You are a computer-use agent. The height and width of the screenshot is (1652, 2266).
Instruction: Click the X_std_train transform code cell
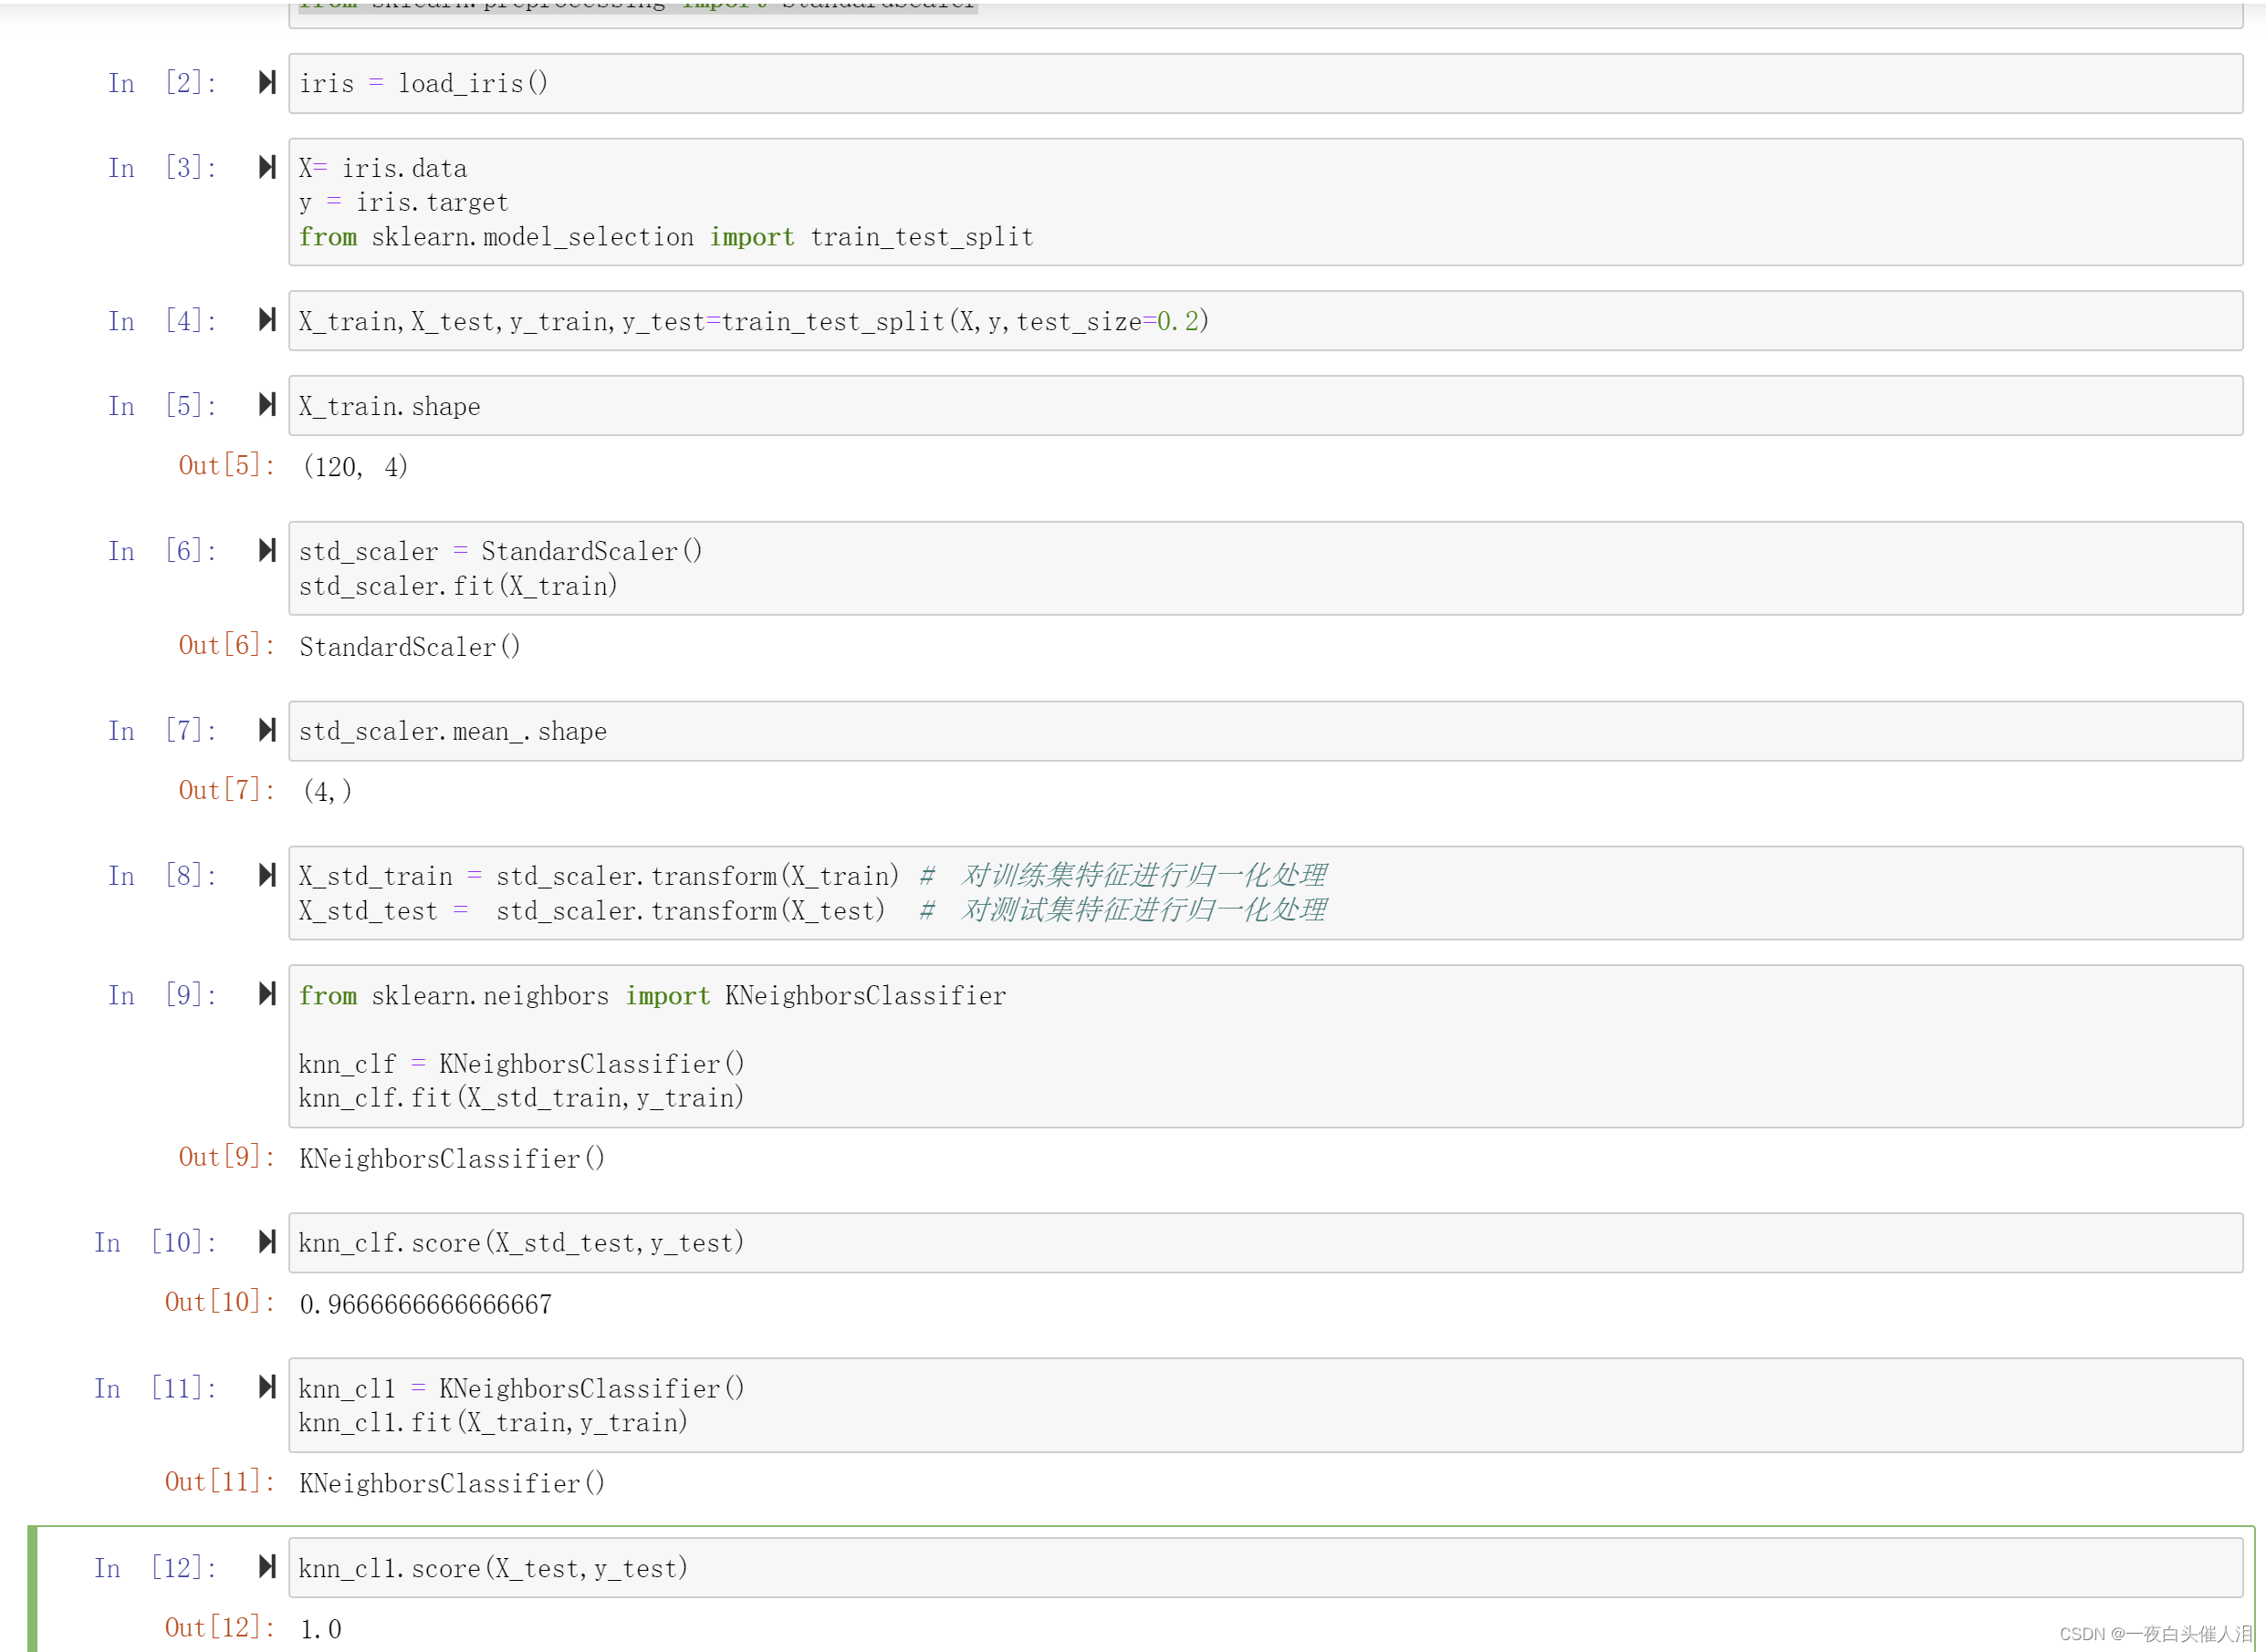coord(1266,893)
